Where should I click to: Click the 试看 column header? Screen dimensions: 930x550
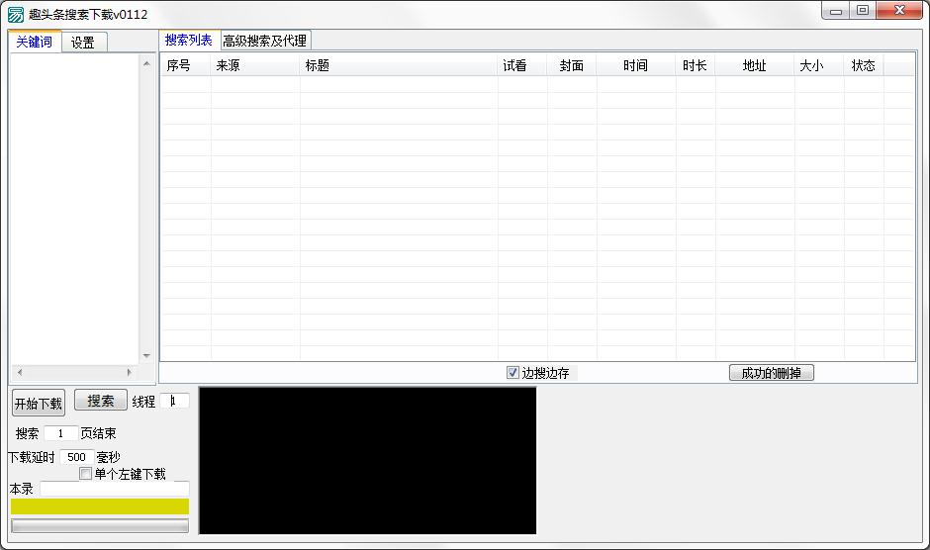522,65
